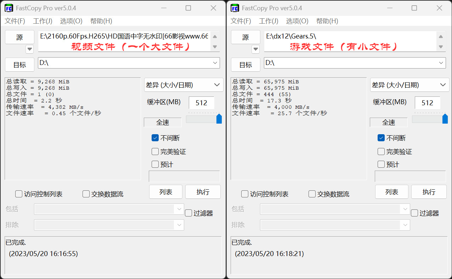Click the 缓冲区 512 input field in left window

coord(201,103)
